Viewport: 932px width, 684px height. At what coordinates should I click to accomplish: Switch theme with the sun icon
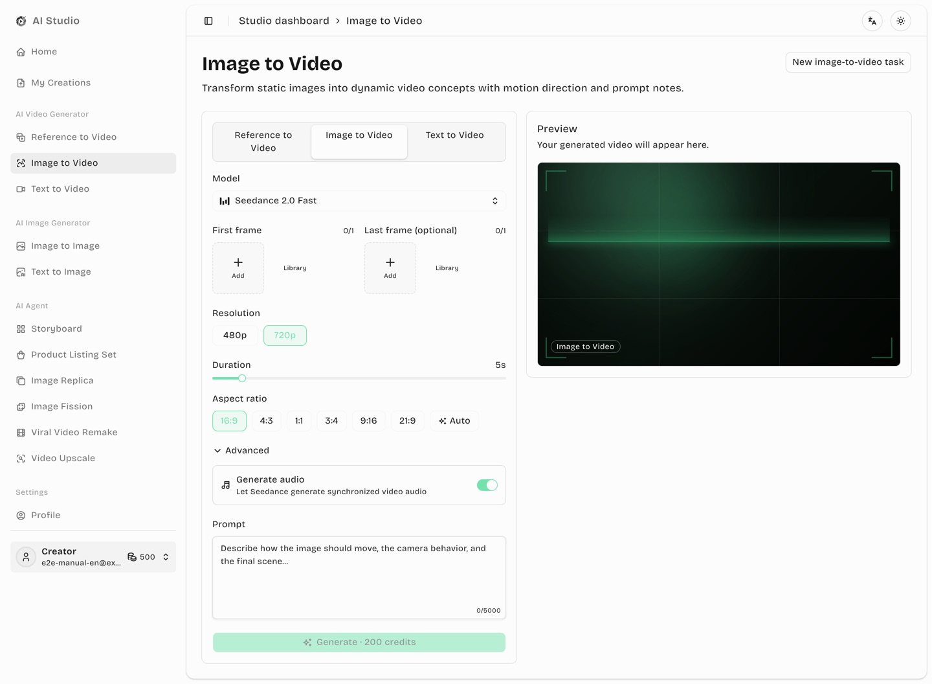901,21
